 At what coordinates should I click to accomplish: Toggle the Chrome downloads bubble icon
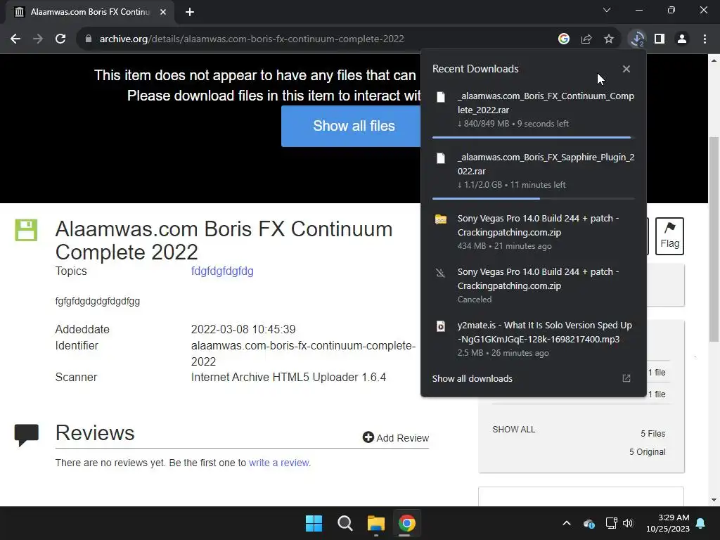(x=637, y=39)
